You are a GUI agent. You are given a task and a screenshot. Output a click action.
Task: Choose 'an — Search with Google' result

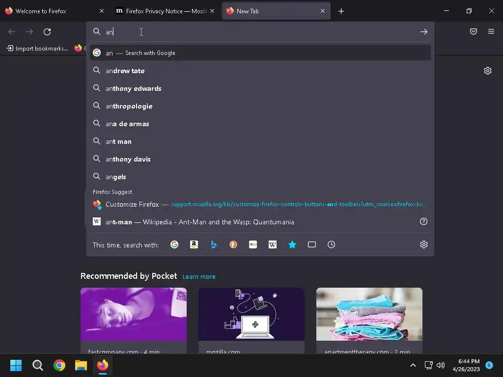click(260, 53)
